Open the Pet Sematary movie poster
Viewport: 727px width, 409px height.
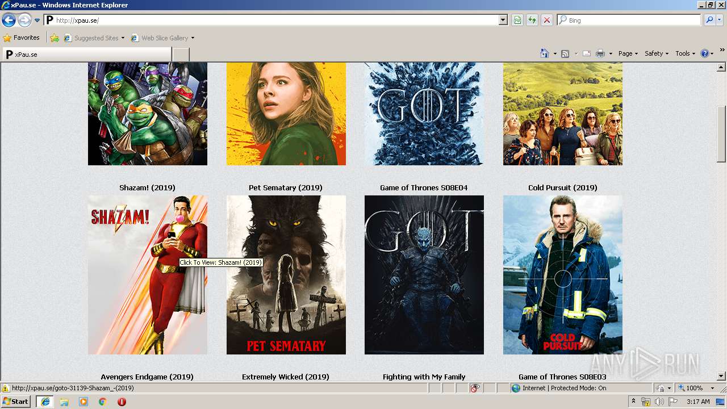coord(286,275)
